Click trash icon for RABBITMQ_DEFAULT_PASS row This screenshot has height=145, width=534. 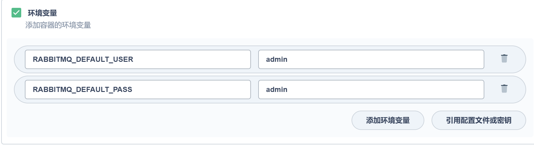pos(504,89)
